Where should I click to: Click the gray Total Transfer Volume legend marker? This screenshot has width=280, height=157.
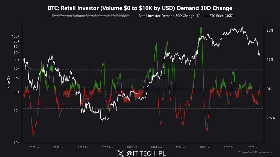pos(49,16)
